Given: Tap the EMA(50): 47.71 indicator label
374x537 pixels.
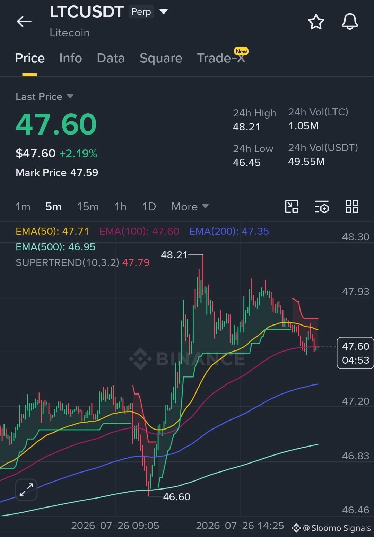Looking at the screenshot, I should 52,231.
